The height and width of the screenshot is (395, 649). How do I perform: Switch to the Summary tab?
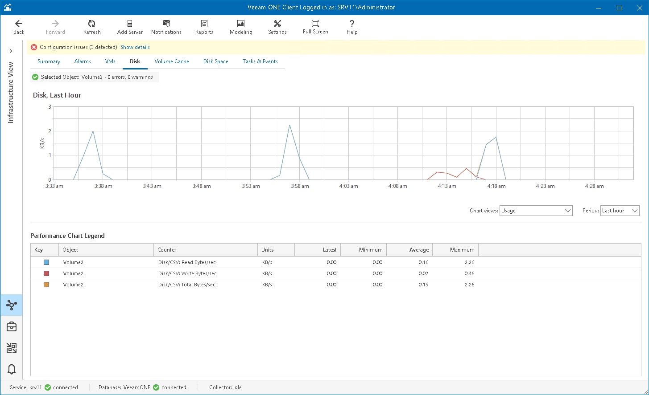click(49, 61)
